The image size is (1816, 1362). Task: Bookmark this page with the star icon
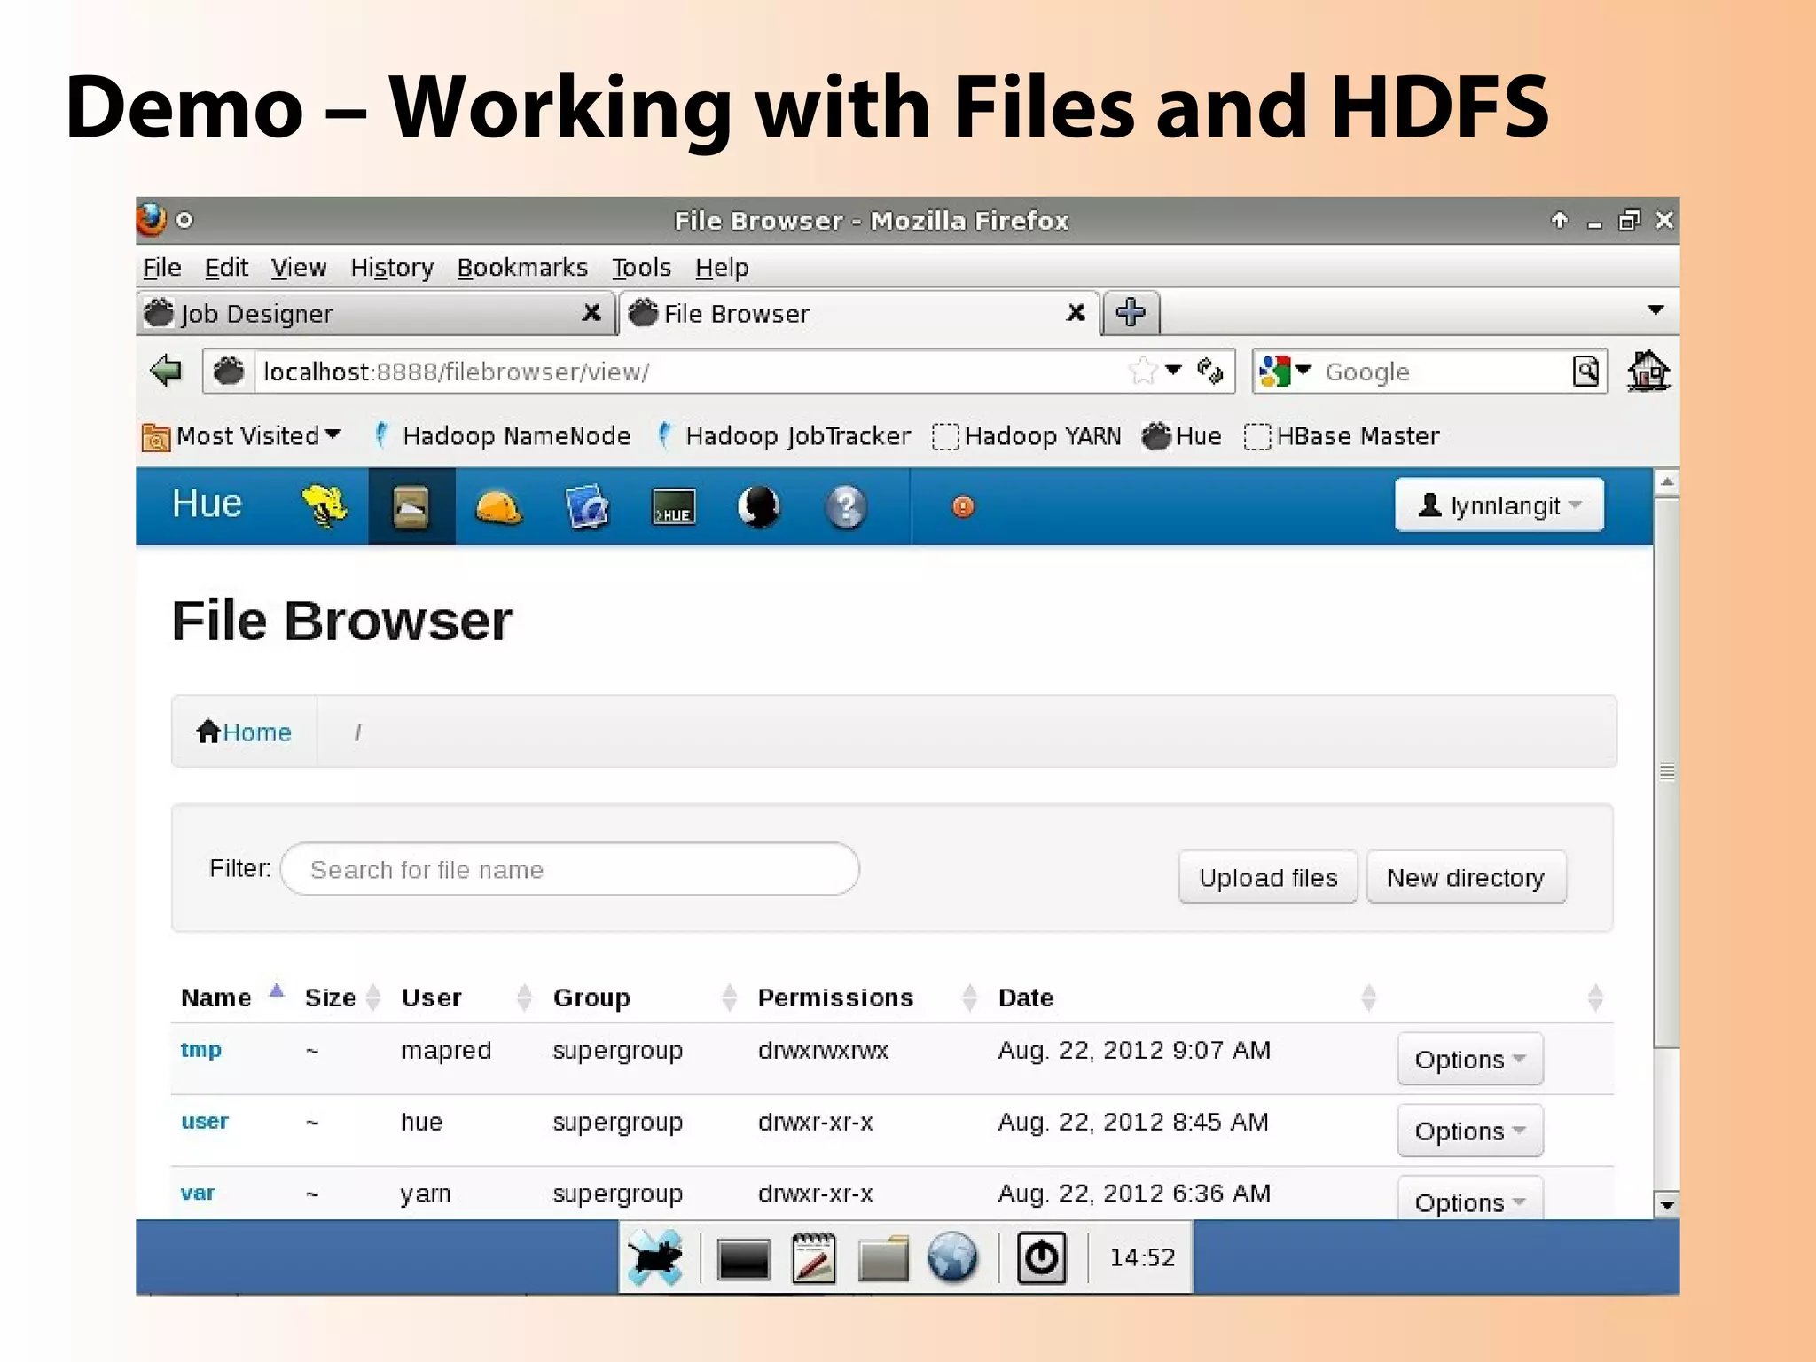tap(1143, 371)
